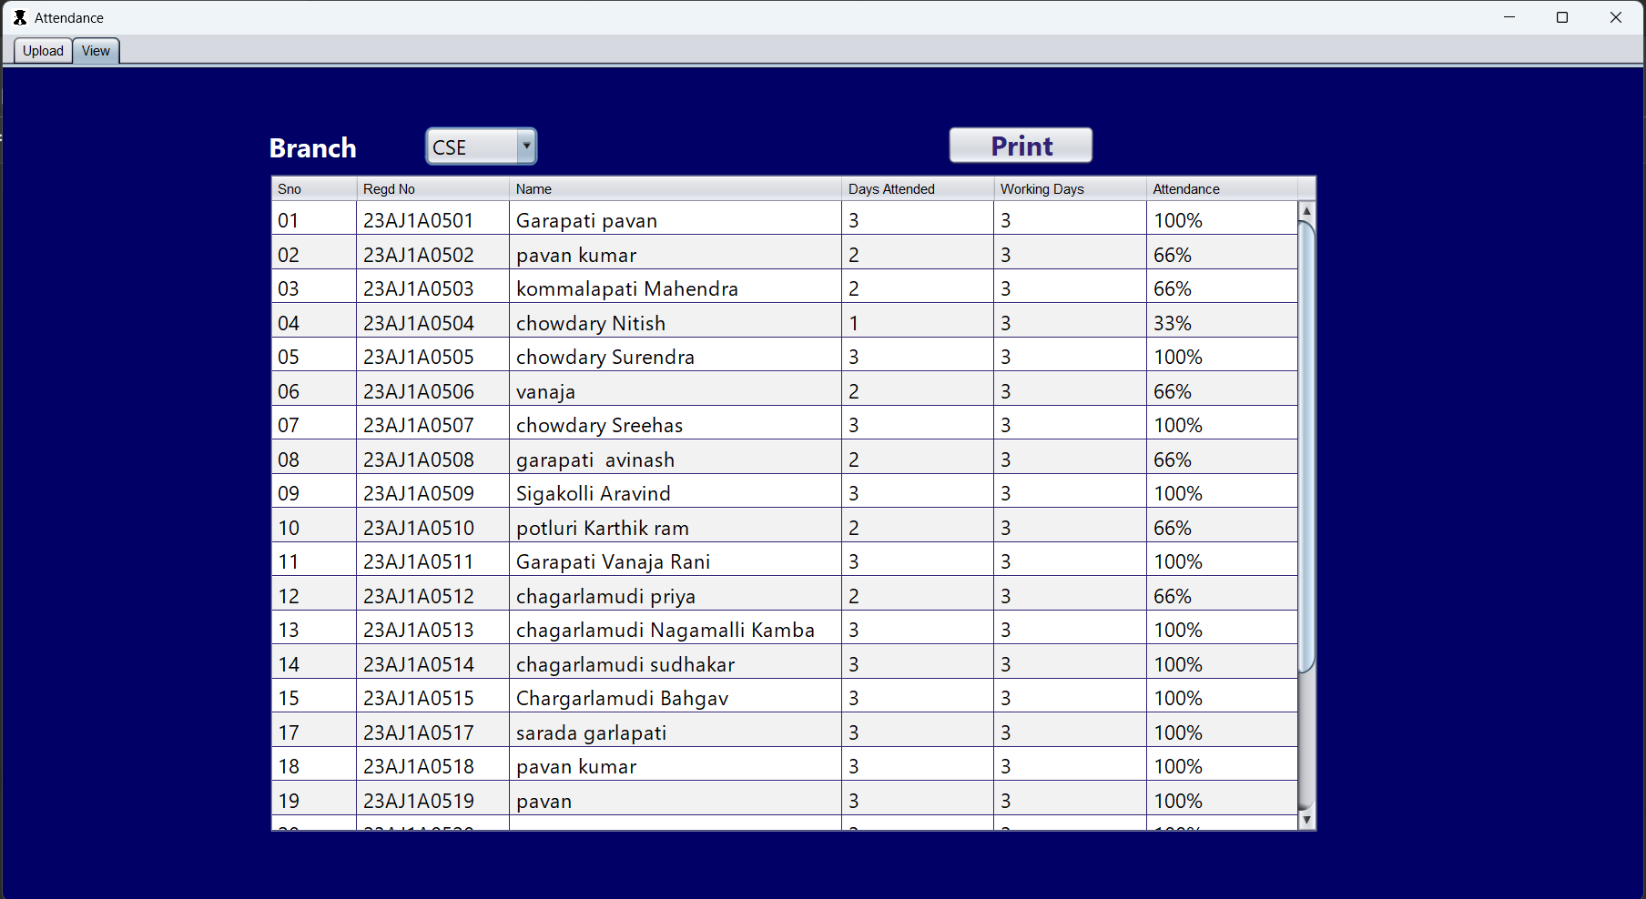
Task: Click the Attendance app icon in title bar
Action: coord(20,17)
